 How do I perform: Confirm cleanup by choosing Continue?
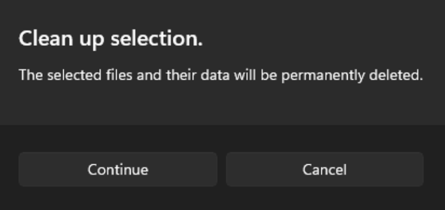[118, 169]
